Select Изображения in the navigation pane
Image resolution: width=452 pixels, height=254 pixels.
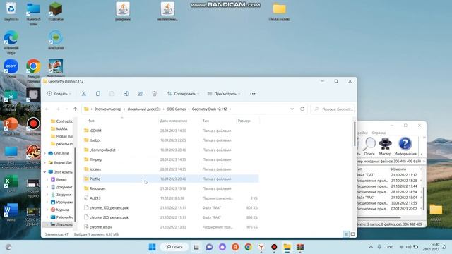pyautogui.click(x=61, y=202)
